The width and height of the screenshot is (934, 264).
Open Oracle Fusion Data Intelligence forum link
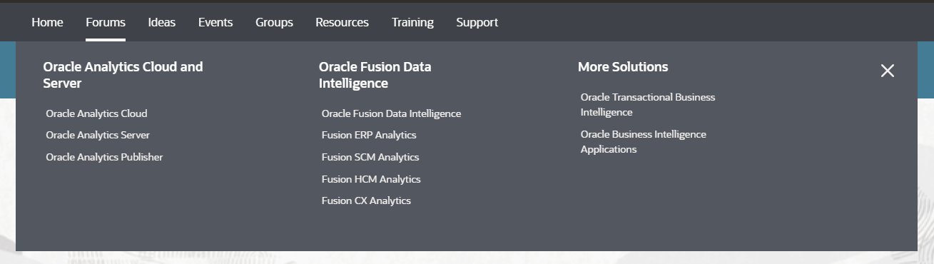391,113
